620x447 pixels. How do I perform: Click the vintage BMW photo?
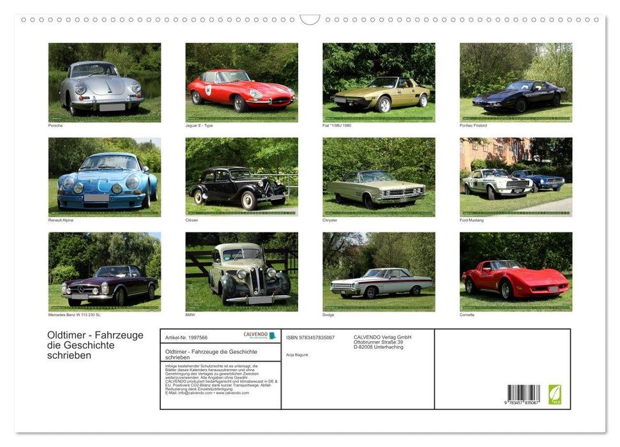(x=242, y=272)
